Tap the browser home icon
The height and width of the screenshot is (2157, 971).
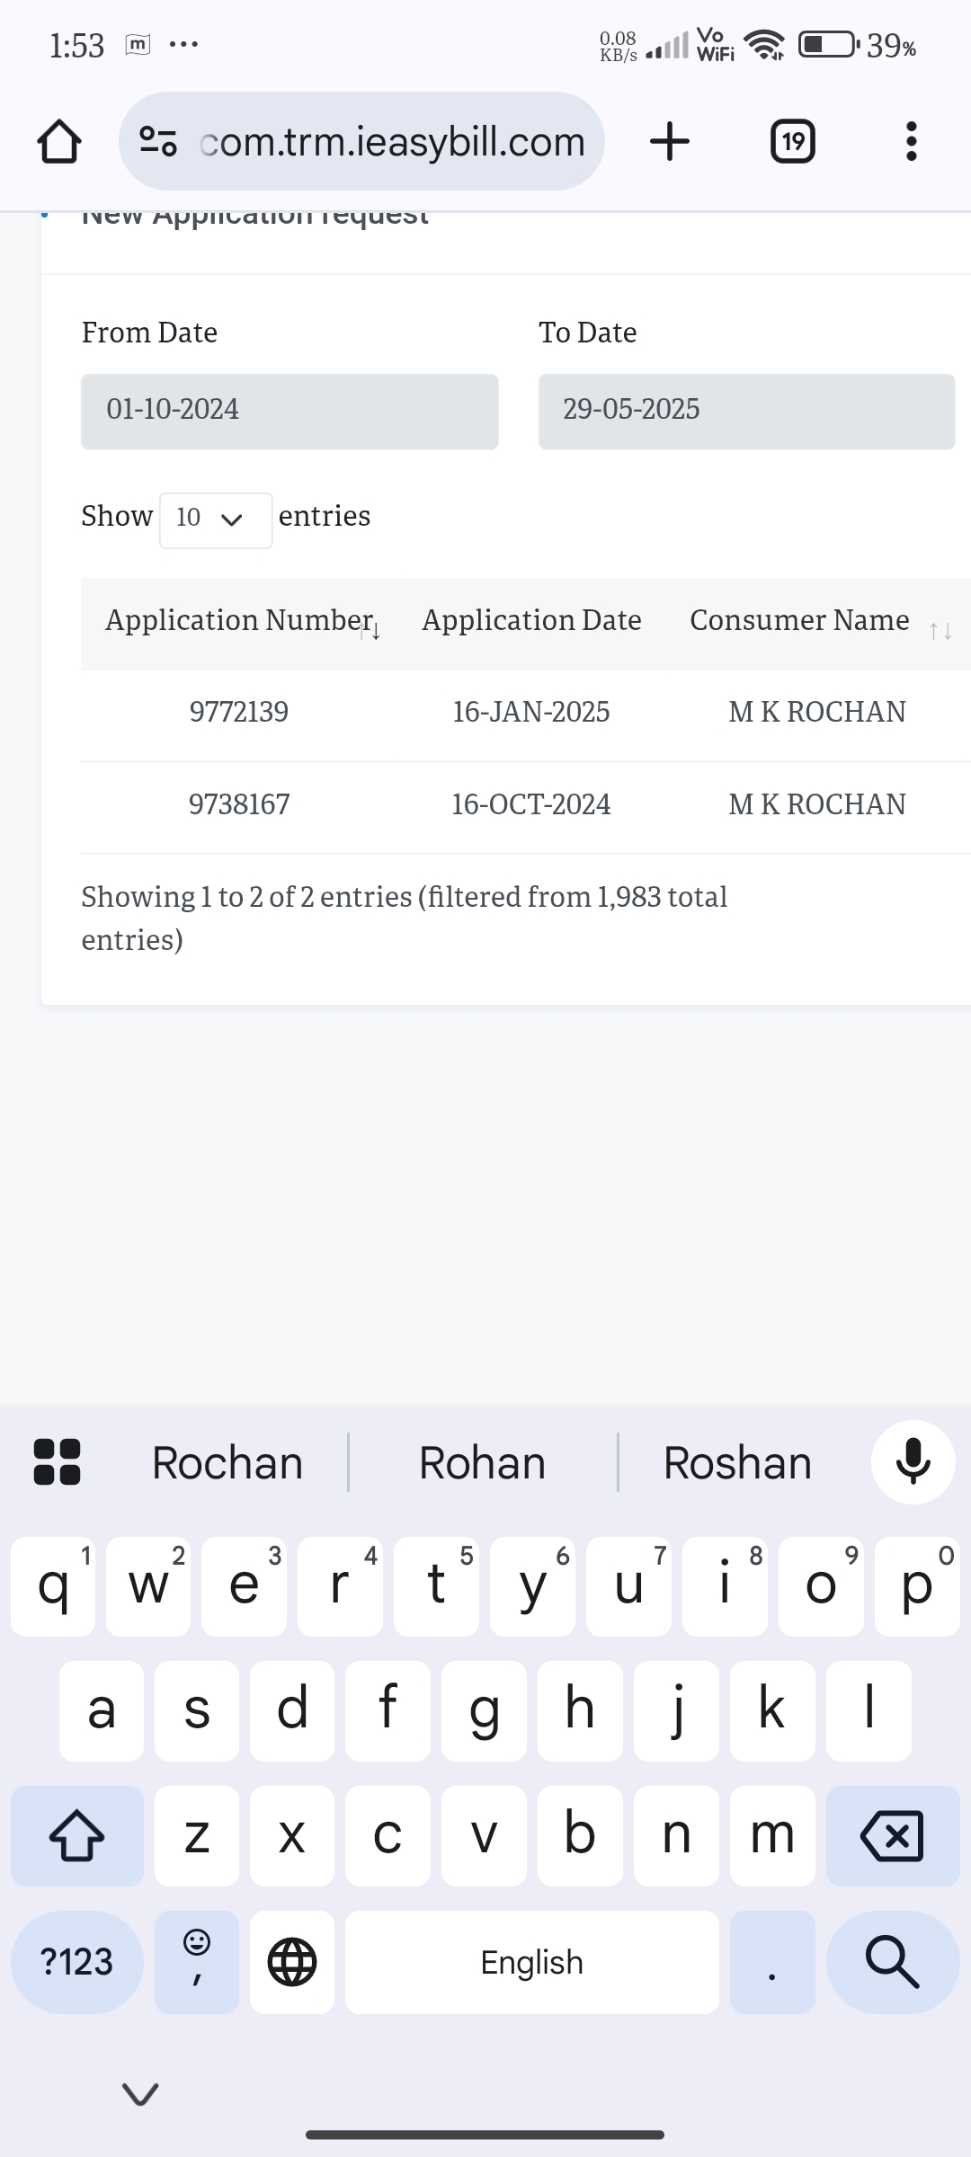coord(59,142)
